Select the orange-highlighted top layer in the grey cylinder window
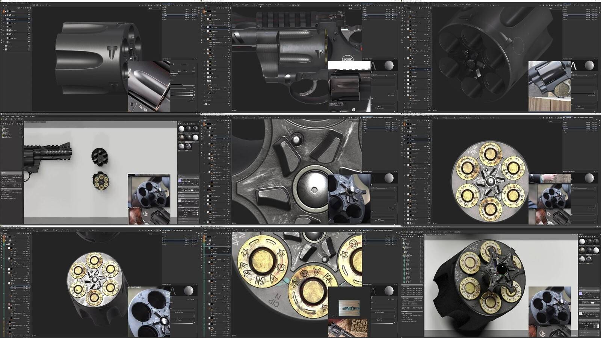 point(17,11)
